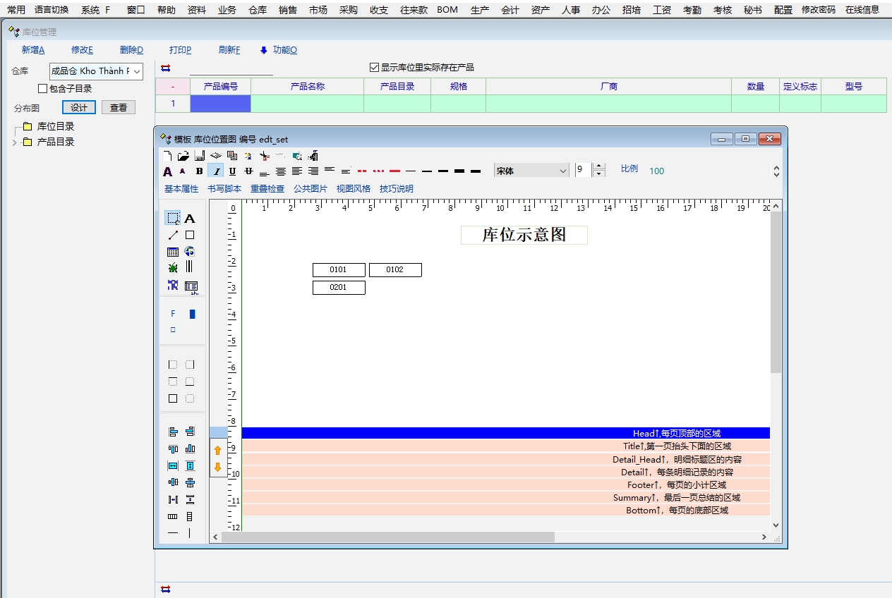This screenshot has width=892, height=598.
Task: Click the 基本属性 link
Action: (181, 189)
